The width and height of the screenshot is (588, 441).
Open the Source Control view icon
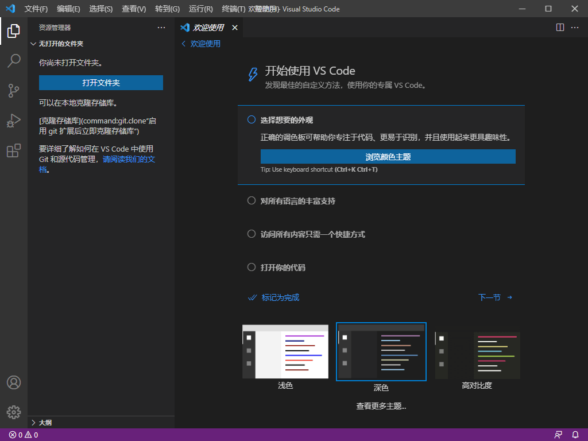pos(14,90)
